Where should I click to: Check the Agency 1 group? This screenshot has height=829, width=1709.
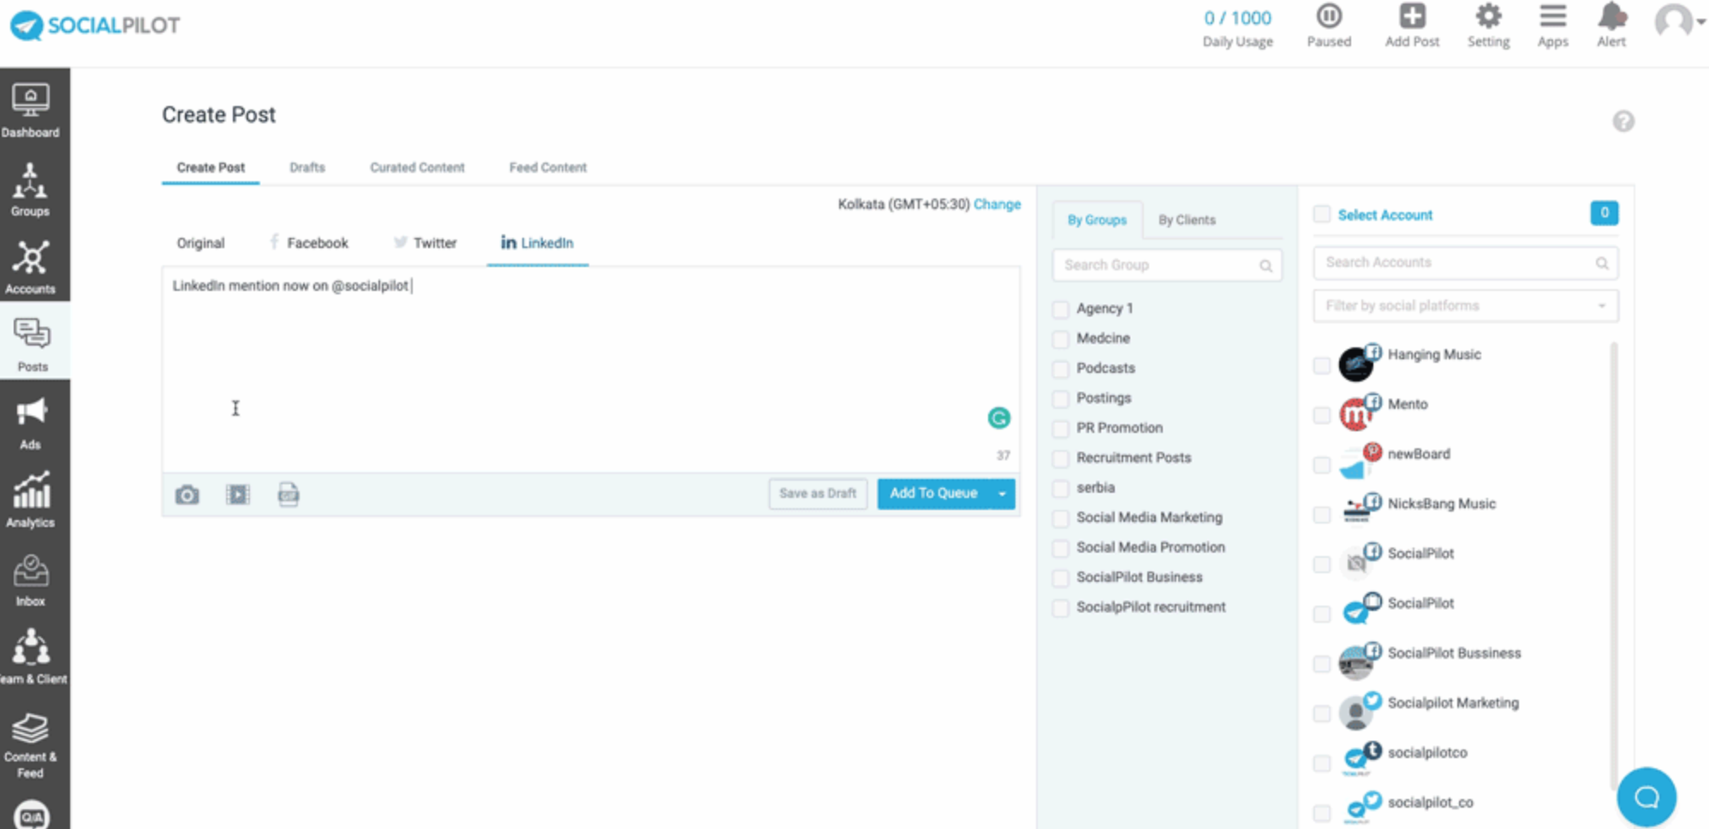point(1061,309)
